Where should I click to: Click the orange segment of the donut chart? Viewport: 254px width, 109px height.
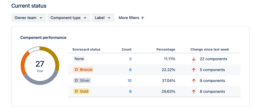23,63
